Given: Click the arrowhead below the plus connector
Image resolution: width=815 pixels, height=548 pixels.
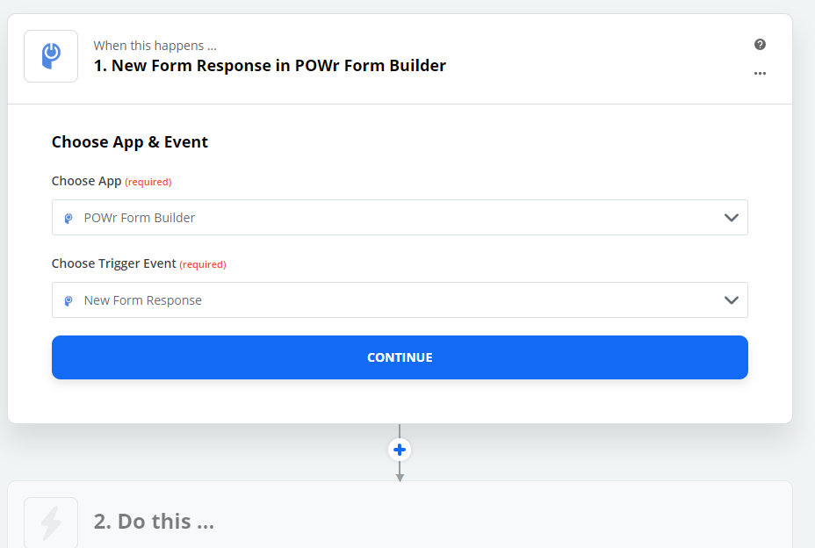Looking at the screenshot, I should click(x=400, y=477).
